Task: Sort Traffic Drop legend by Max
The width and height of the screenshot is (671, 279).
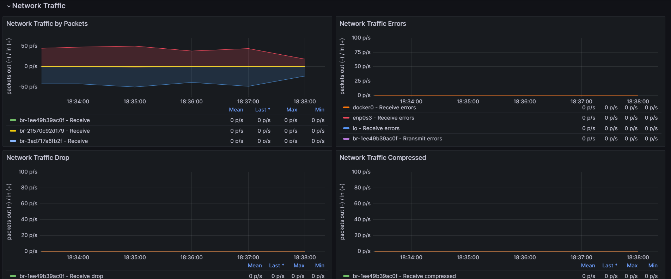Action: pyautogui.click(x=299, y=266)
